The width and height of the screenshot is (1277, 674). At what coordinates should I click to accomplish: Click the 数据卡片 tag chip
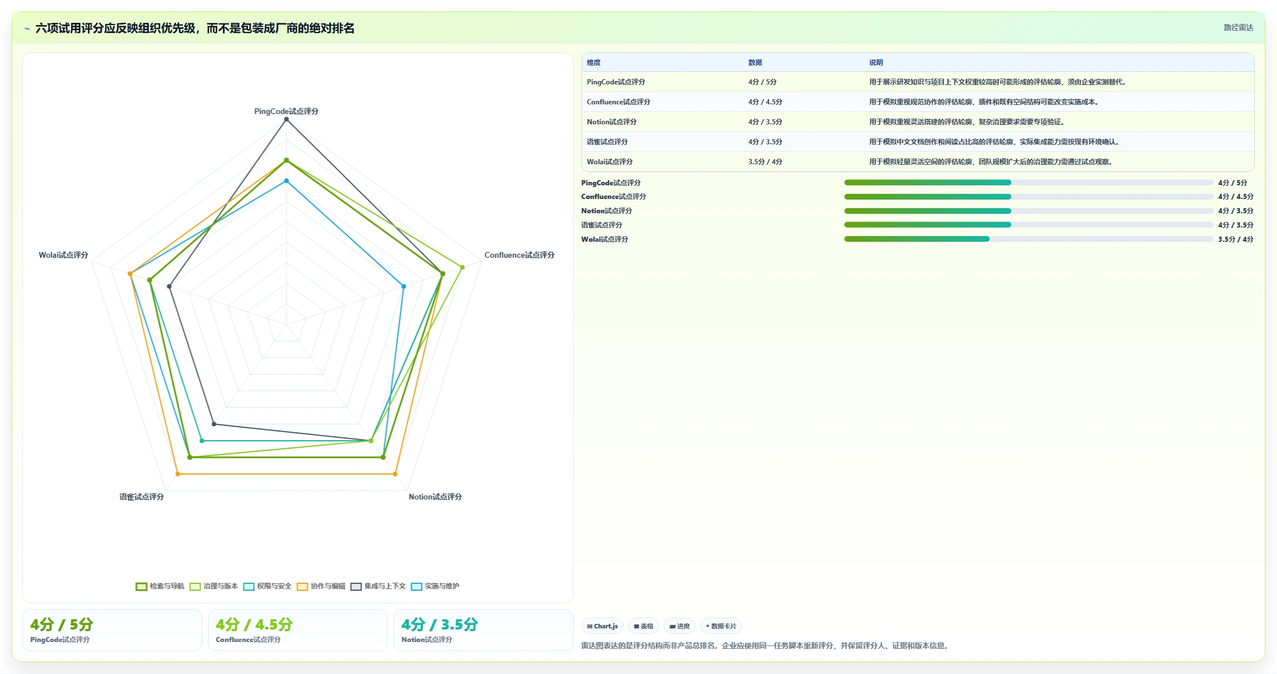pyautogui.click(x=721, y=626)
